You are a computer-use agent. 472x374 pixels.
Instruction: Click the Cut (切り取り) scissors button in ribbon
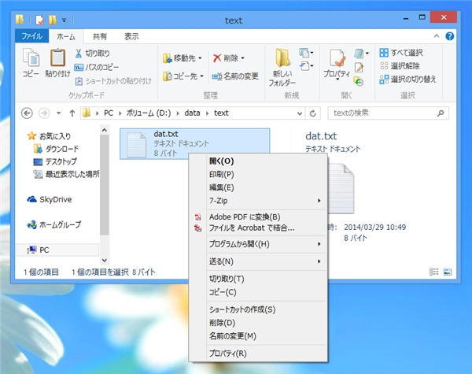[92, 54]
